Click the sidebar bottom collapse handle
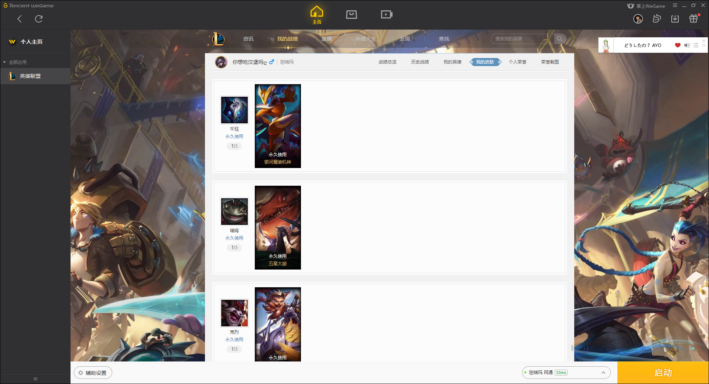The height and width of the screenshot is (384, 709). [x=35, y=379]
